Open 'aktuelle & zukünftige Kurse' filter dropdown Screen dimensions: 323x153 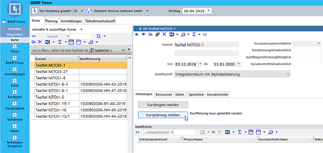[82, 29]
